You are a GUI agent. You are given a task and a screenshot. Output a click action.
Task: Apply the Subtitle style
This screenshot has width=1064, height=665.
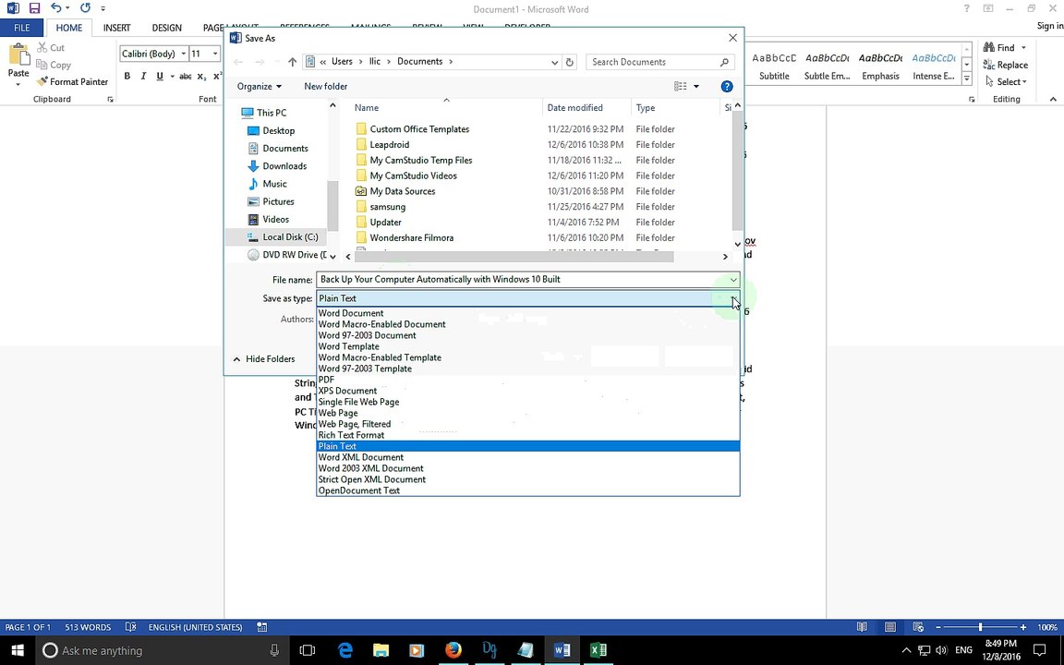tap(774, 66)
